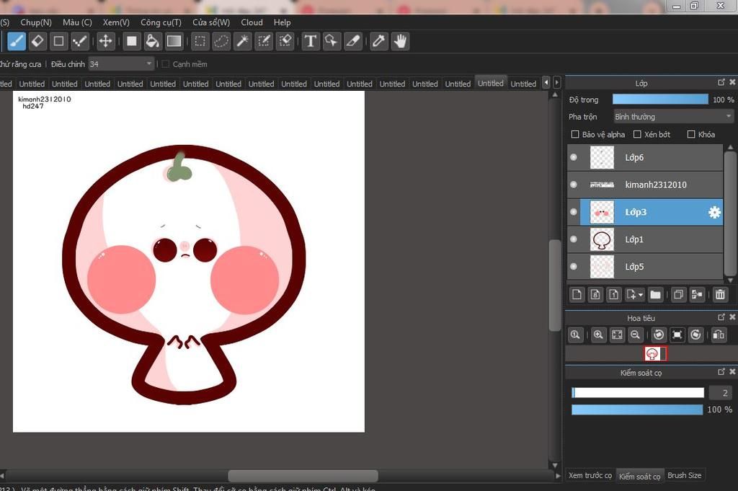This screenshot has height=491, width=738.
Task: Enable the Bảo vệ alpha checkbox
Action: tap(574, 135)
